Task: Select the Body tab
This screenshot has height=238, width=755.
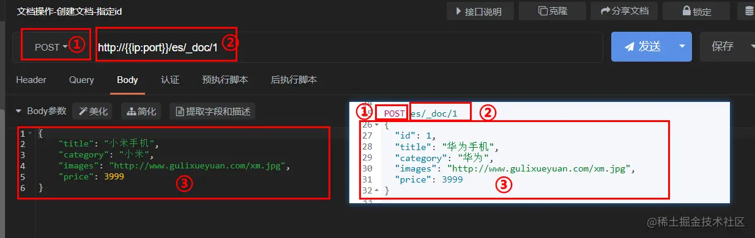Action: pos(127,80)
